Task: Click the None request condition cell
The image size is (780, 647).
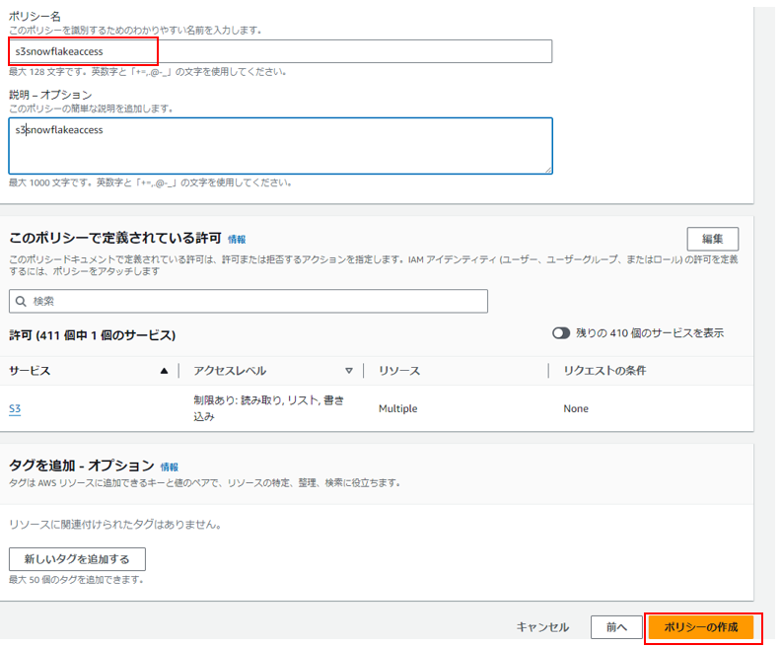Action: pos(576,408)
